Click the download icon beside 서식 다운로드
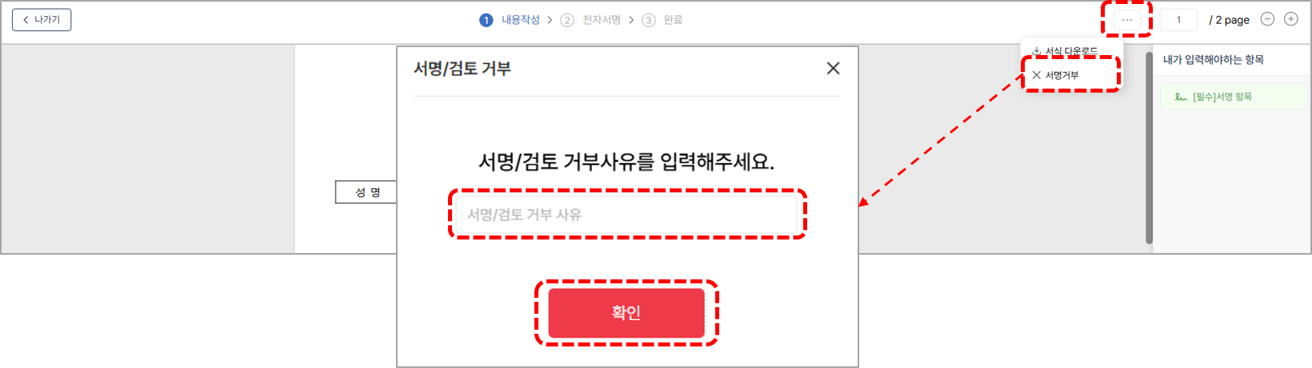The height and width of the screenshot is (368, 1312). pos(1036,51)
